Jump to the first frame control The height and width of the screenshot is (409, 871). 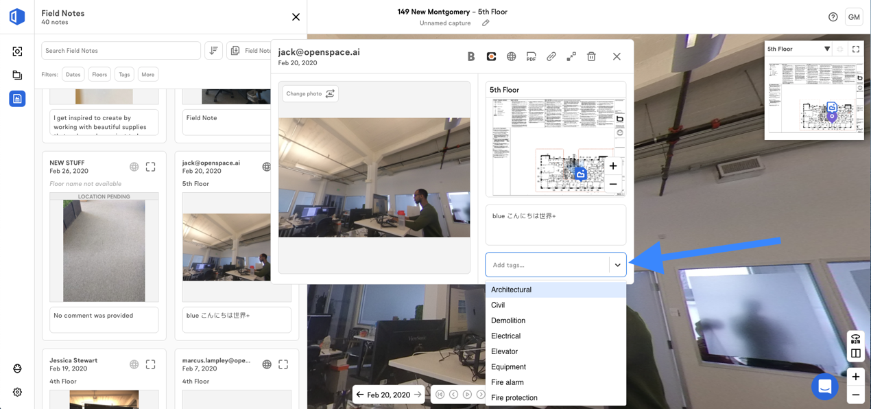click(440, 395)
